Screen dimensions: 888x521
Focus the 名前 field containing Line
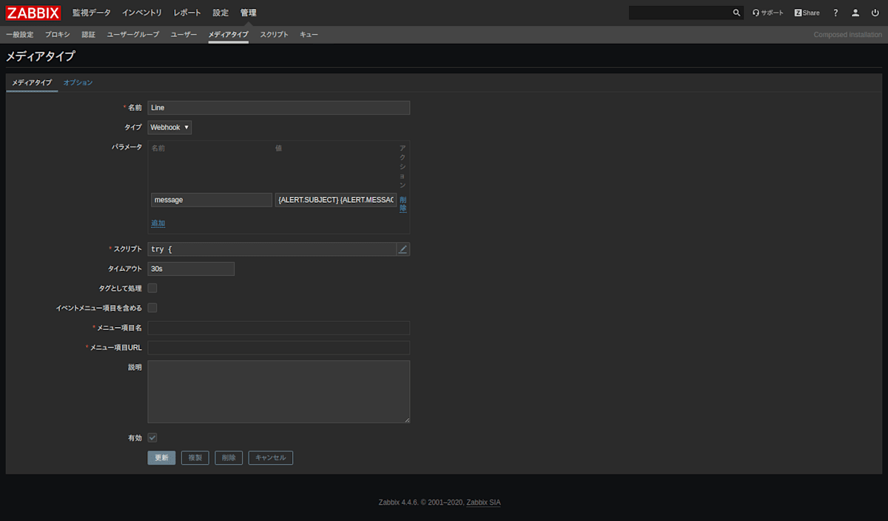coord(279,108)
